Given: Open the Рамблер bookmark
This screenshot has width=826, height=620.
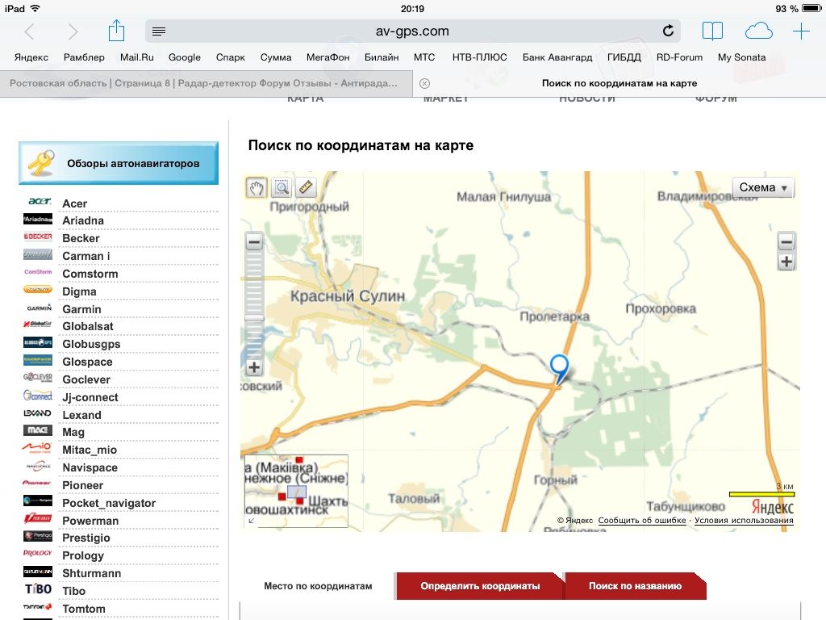Looking at the screenshot, I should pyautogui.click(x=84, y=57).
